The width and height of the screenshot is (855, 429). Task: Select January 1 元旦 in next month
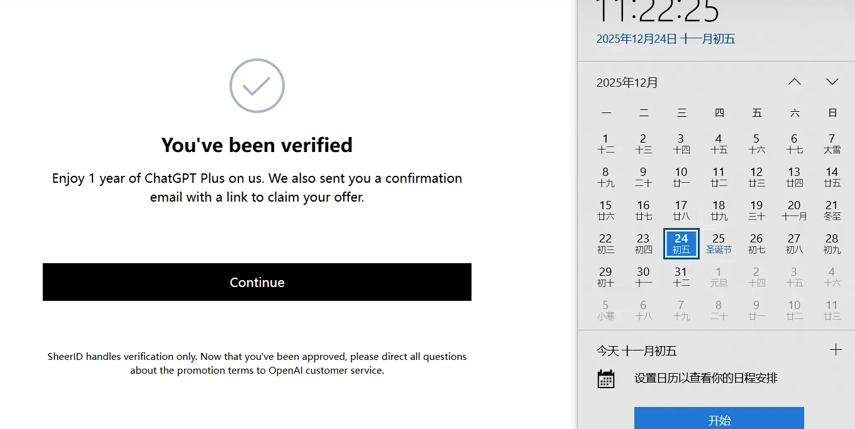coord(719,277)
